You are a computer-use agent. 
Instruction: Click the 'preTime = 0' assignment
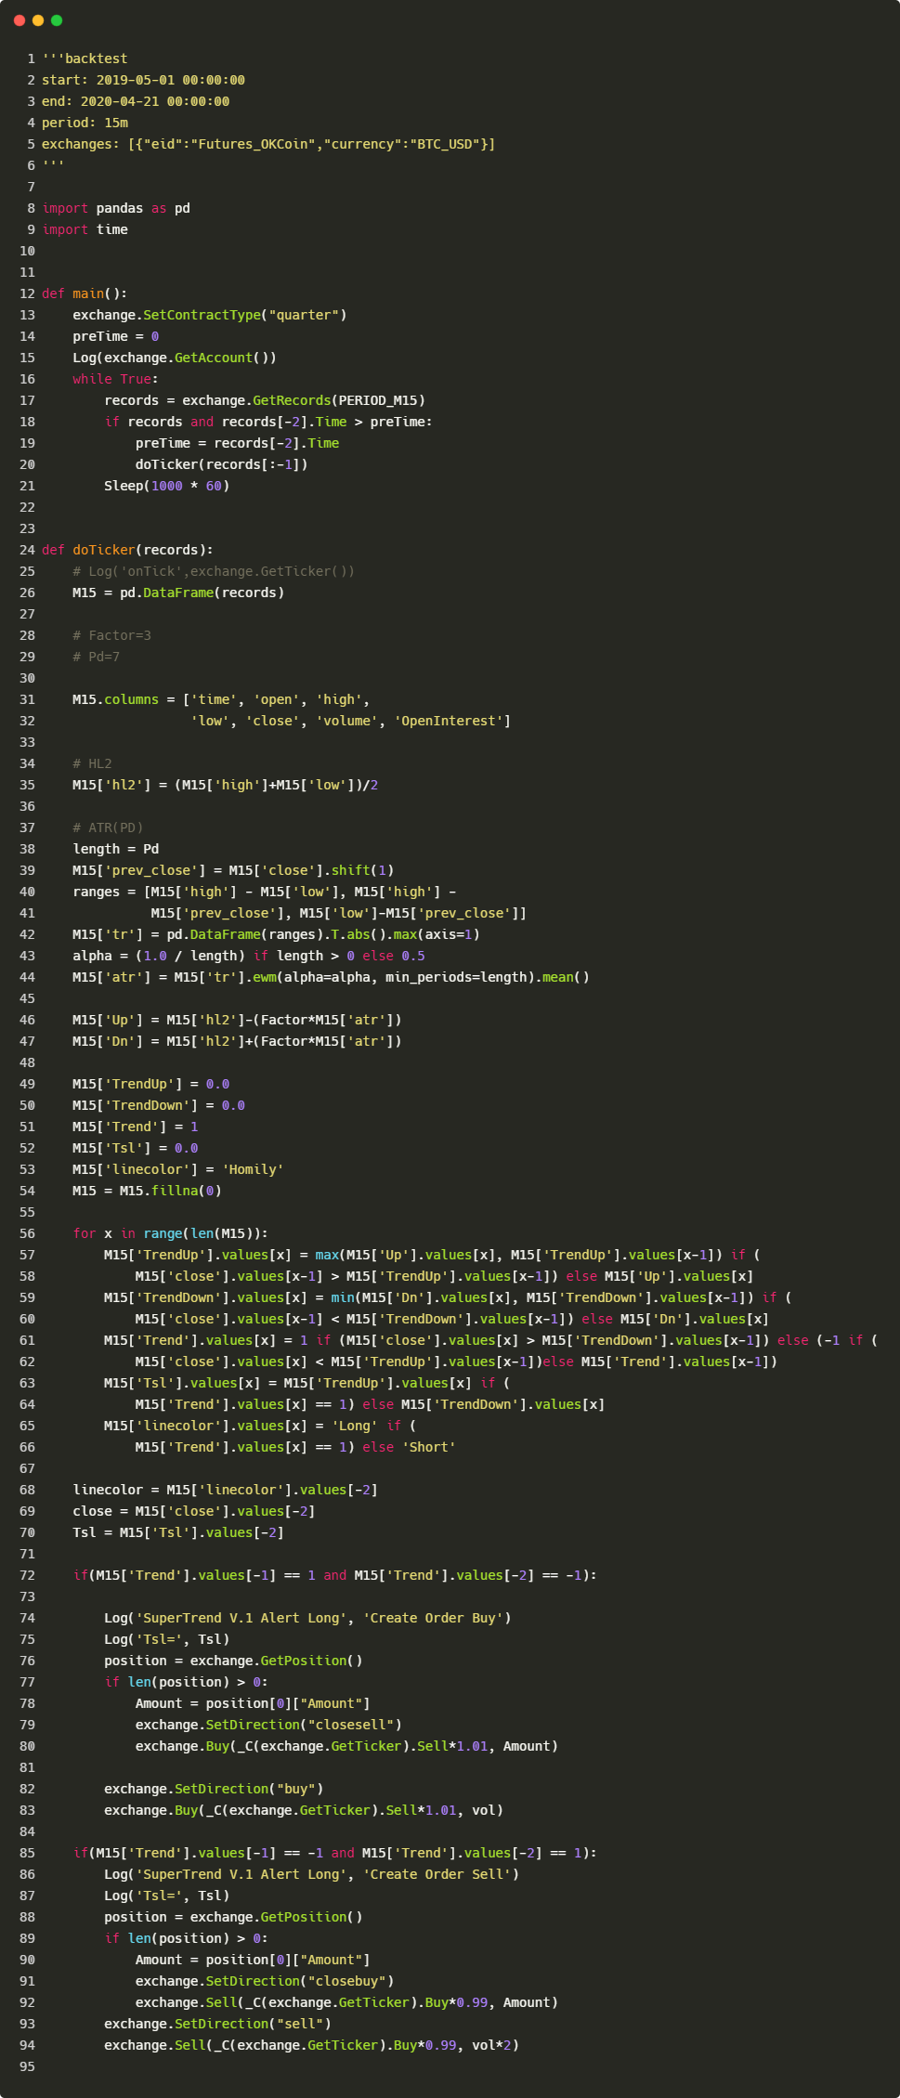[x=116, y=336]
